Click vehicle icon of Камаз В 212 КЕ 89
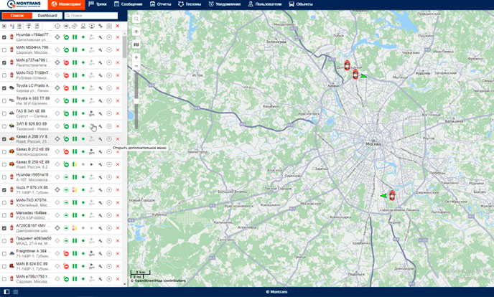 pyautogui.click(x=11, y=151)
